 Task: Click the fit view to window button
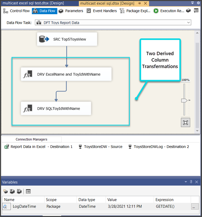click(186, 122)
